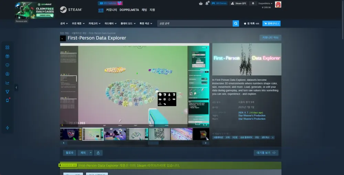Click the 교육 tag
This screenshot has height=175, width=344.
click(x=227, y=137)
